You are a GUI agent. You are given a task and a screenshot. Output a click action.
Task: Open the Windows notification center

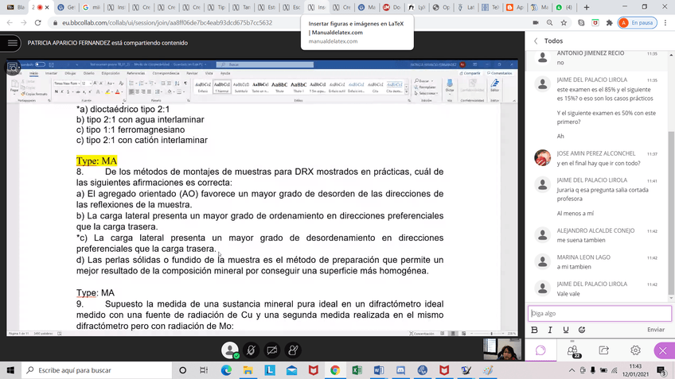pos(661,370)
